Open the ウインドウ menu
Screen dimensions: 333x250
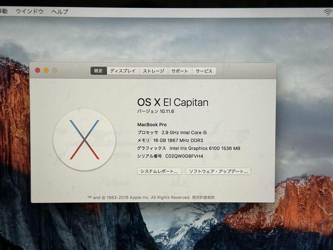coord(29,11)
